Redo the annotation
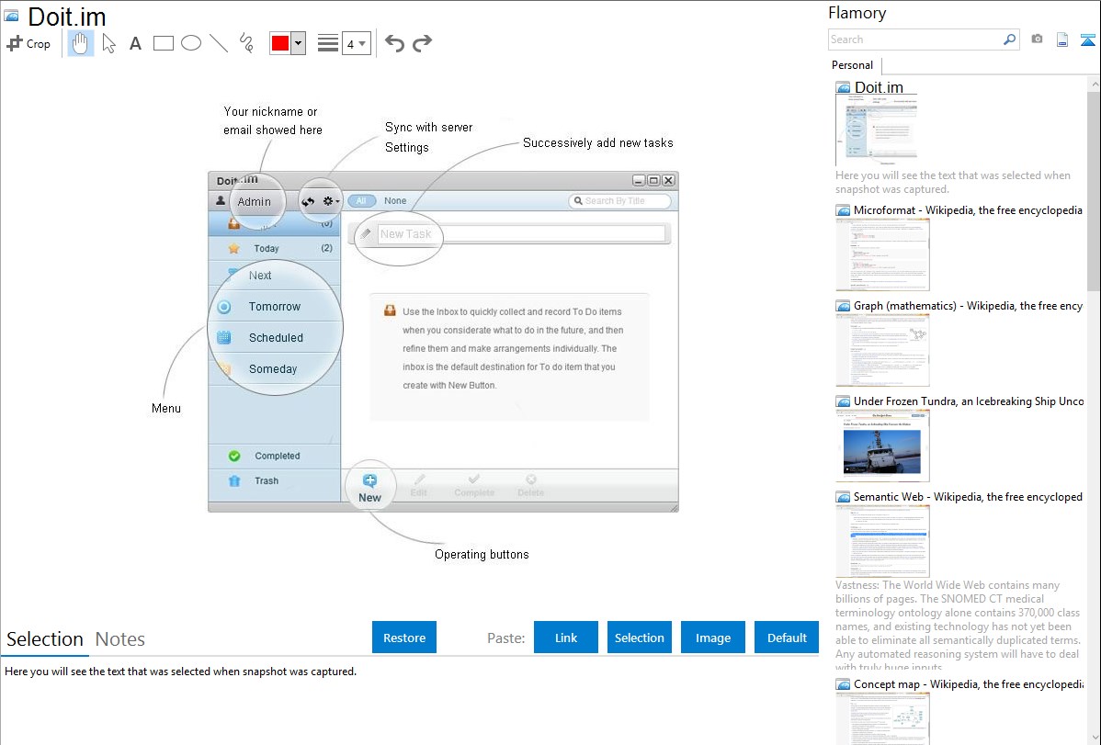 coord(422,43)
